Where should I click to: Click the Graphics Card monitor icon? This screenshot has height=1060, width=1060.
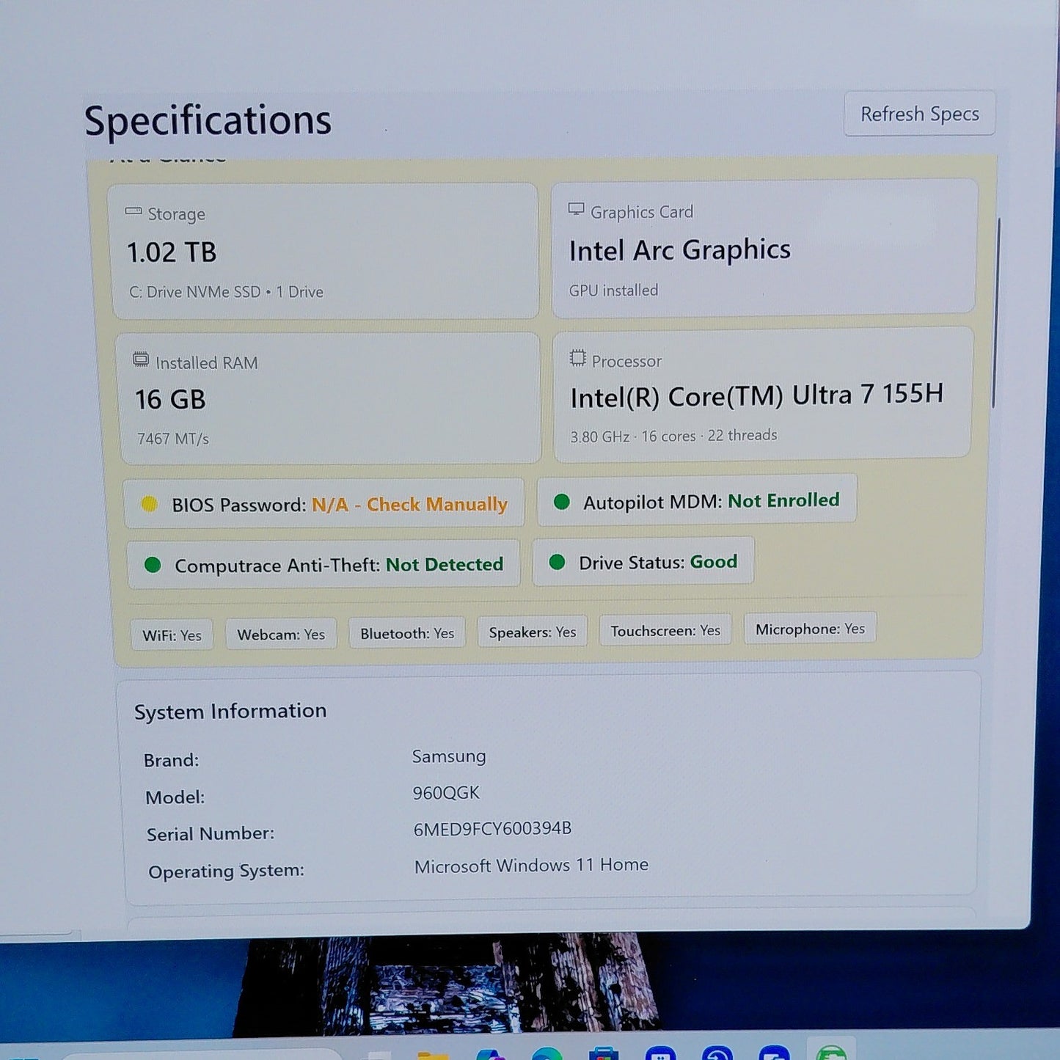(x=577, y=210)
